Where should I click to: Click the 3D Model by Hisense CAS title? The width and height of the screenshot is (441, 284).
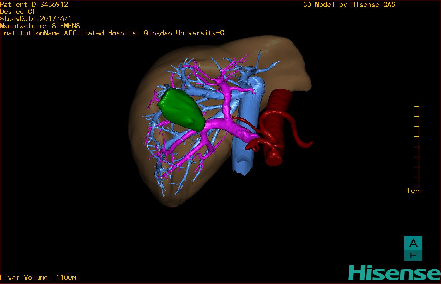click(x=349, y=5)
